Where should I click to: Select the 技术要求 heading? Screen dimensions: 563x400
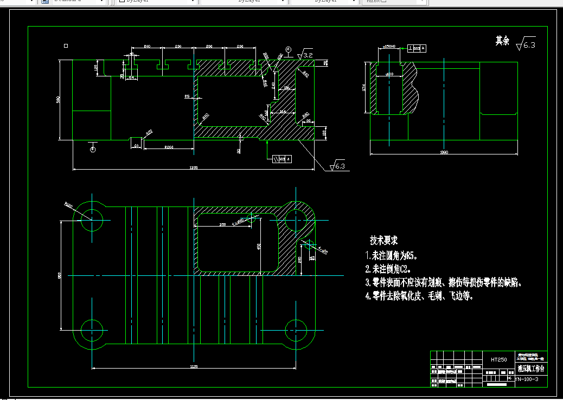coord(384,240)
